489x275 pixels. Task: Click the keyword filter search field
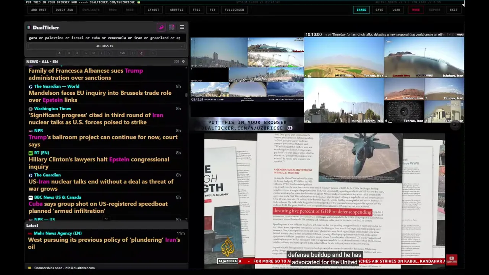[105, 38]
